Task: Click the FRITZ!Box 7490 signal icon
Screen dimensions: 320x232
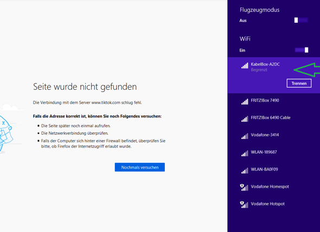Action: point(245,102)
